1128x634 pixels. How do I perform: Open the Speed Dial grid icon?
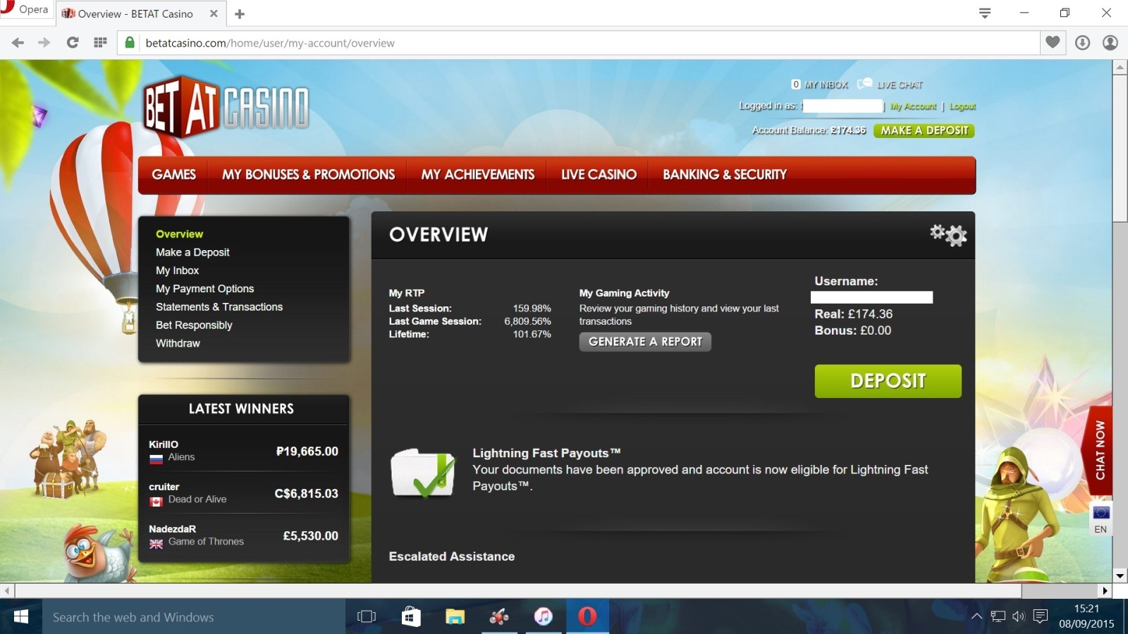[100, 43]
